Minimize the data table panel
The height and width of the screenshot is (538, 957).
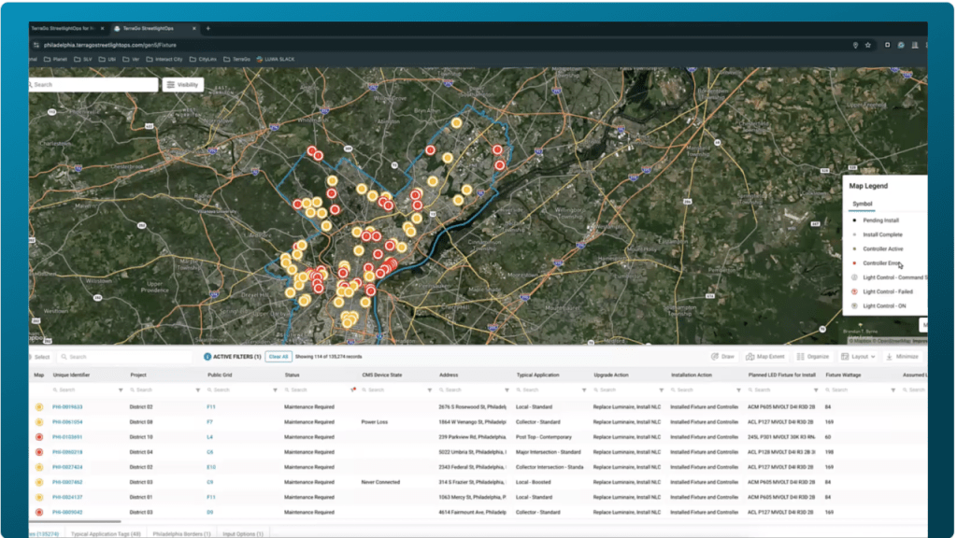901,357
